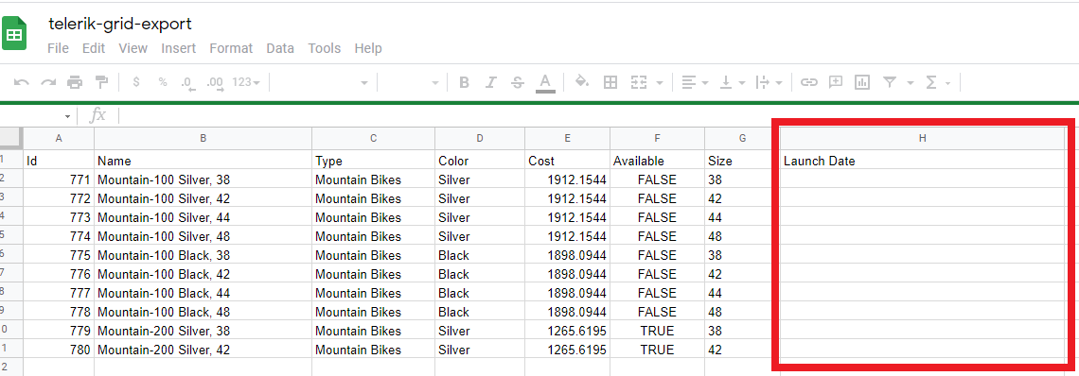Redo the last action
The image size is (1079, 376).
[47, 82]
